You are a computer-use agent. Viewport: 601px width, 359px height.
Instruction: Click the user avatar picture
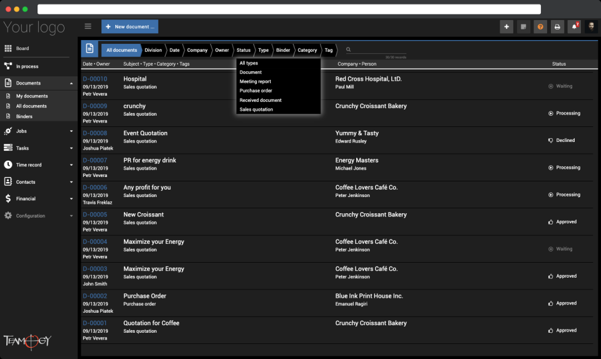(591, 27)
